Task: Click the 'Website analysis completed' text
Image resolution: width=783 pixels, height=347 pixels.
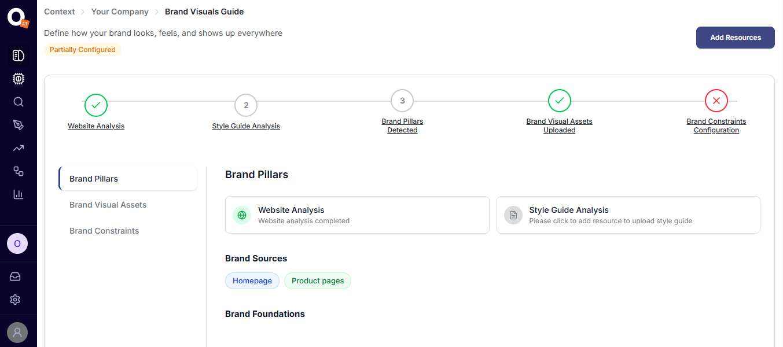Action: [304, 221]
